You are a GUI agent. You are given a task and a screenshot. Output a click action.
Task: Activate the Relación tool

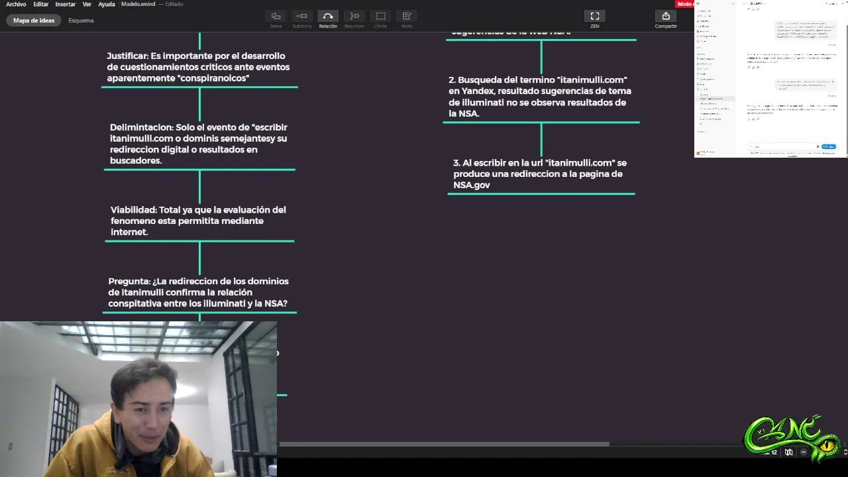pyautogui.click(x=328, y=19)
